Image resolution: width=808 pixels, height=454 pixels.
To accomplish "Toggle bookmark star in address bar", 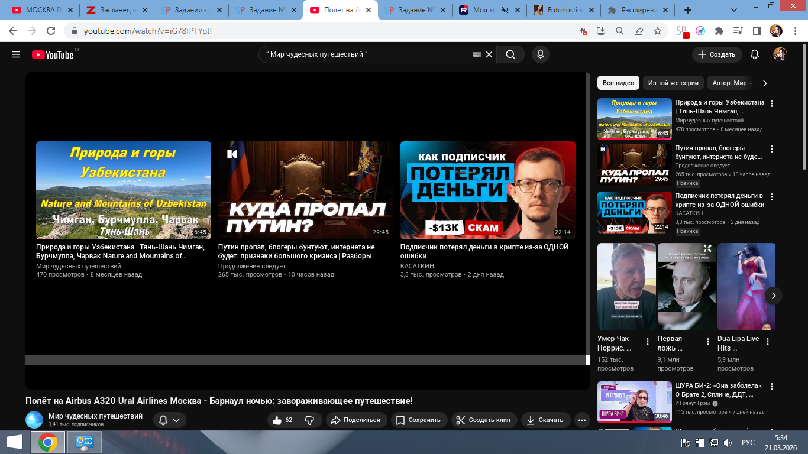I will pyautogui.click(x=657, y=31).
